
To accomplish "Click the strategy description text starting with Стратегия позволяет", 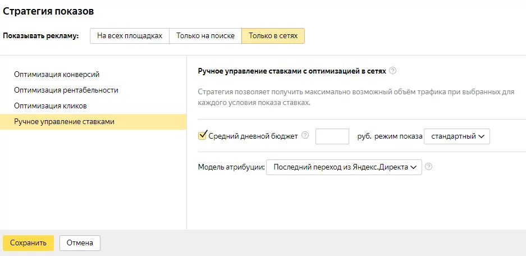I will 356,97.
